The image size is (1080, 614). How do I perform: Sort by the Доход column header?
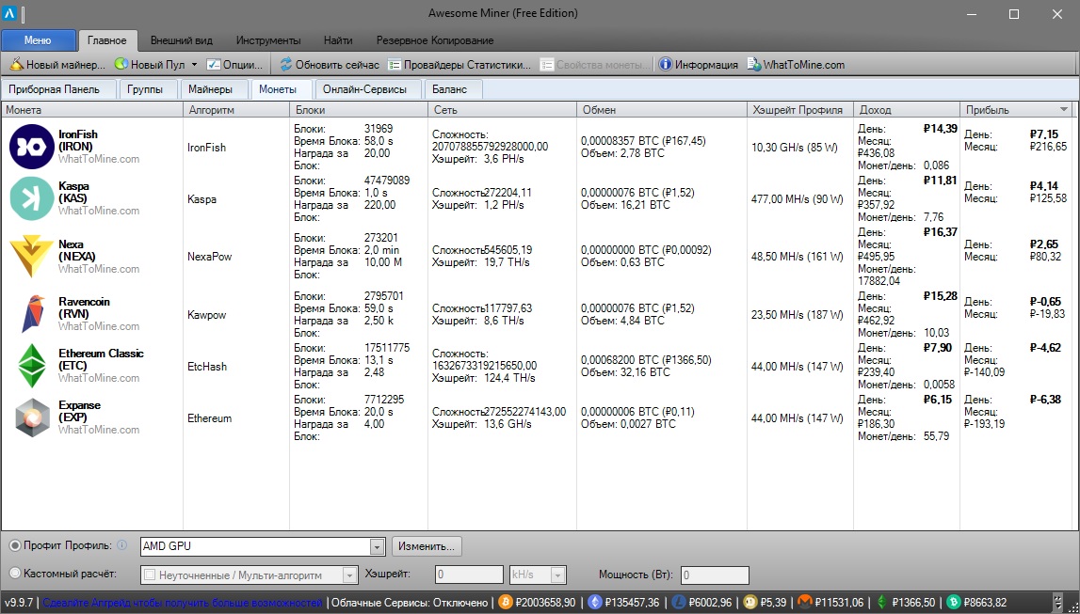[x=907, y=109]
